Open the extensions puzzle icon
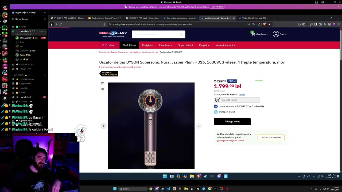The height and width of the screenshot is (192, 342). click(299, 24)
